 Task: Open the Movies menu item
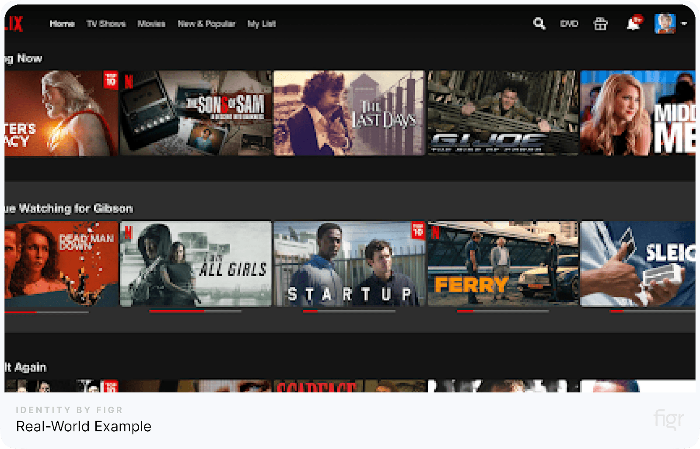click(x=151, y=24)
